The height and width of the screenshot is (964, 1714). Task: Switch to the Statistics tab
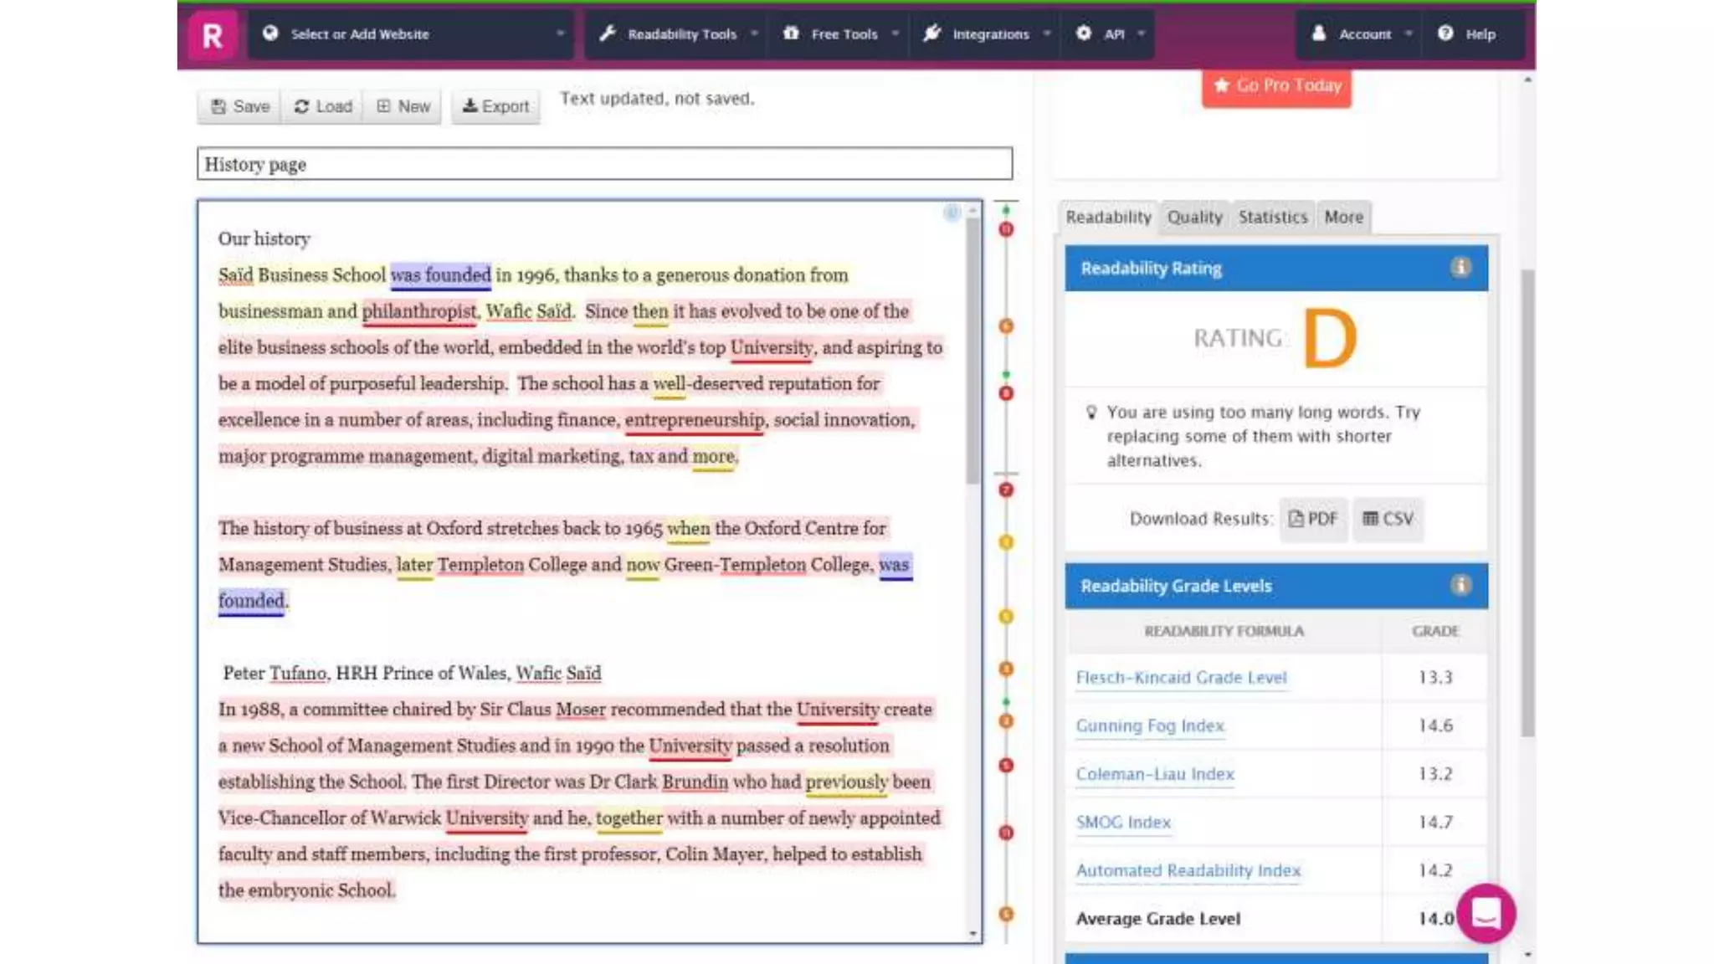(x=1272, y=217)
